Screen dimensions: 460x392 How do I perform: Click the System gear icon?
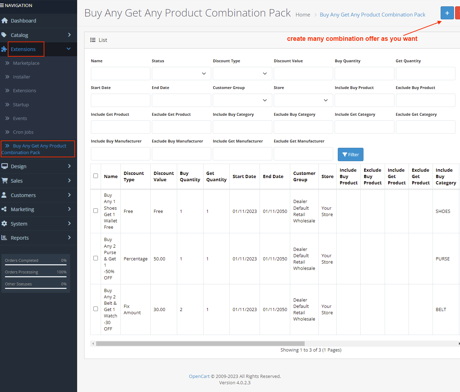tap(4, 224)
